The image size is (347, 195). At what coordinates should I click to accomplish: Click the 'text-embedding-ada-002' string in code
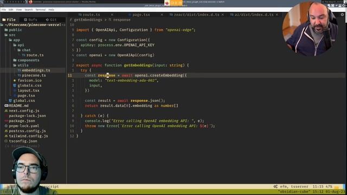tap(131, 81)
